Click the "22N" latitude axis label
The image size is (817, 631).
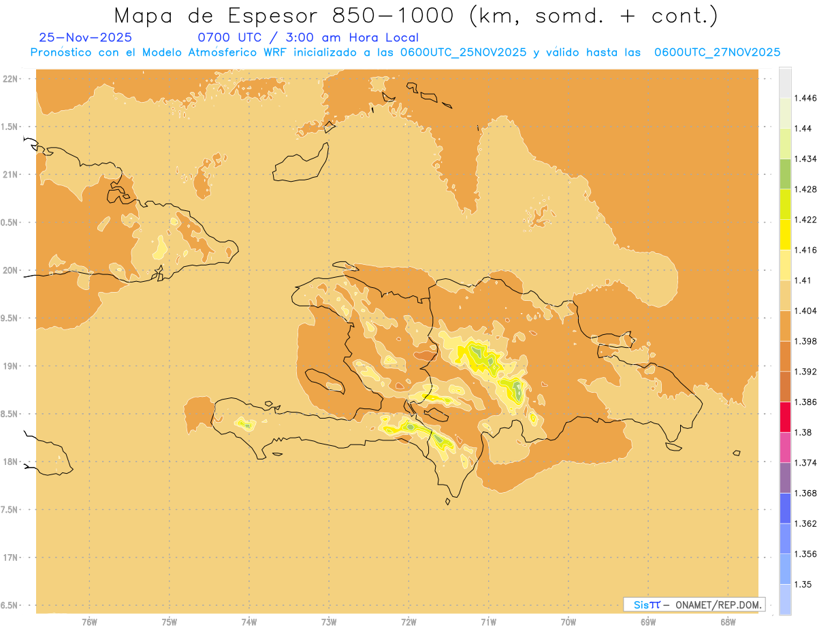click(x=10, y=78)
